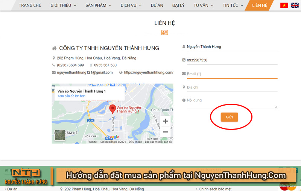Focus the phone field 0935567530

pyautogui.click(x=232, y=60)
